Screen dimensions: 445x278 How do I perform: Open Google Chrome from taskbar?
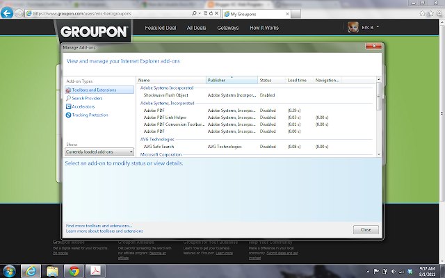click(x=74, y=272)
